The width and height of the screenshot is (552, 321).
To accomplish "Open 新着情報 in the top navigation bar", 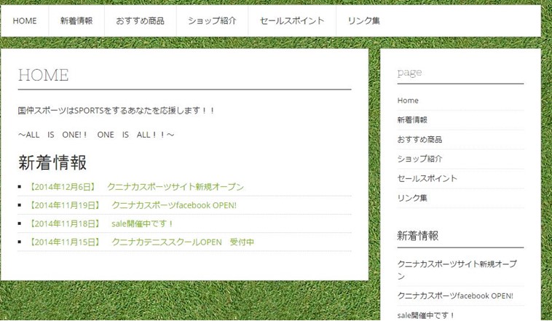I will point(76,21).
